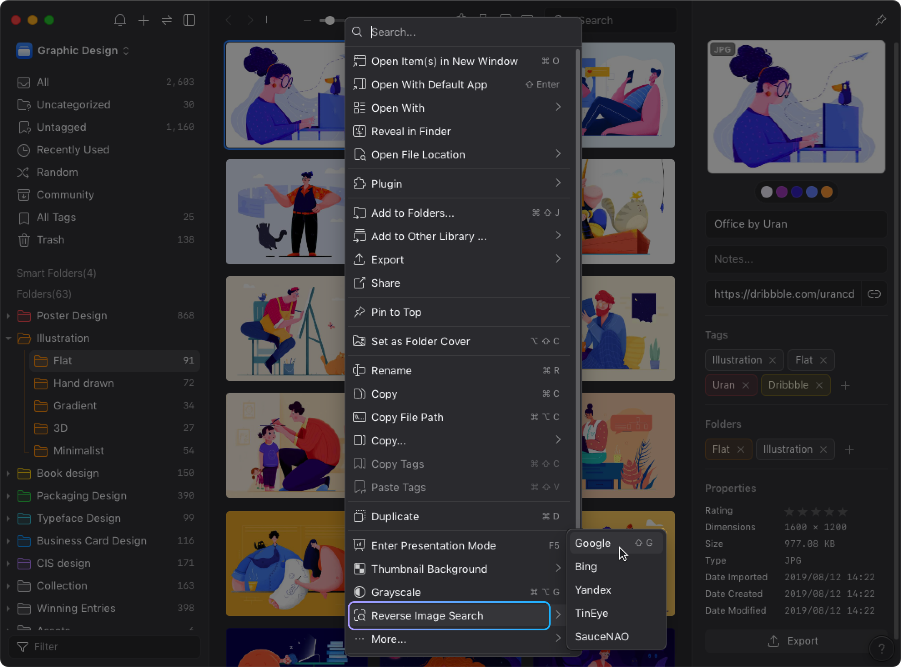Toggle the Random smart folder
This screenshot has height=667, width=901.
point(56,172)
